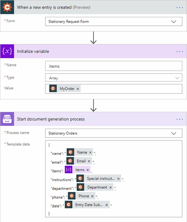The width and height of the screenshot is (187, 222).
Task: Click the "email": key text in template
Action: click(57, 162)
